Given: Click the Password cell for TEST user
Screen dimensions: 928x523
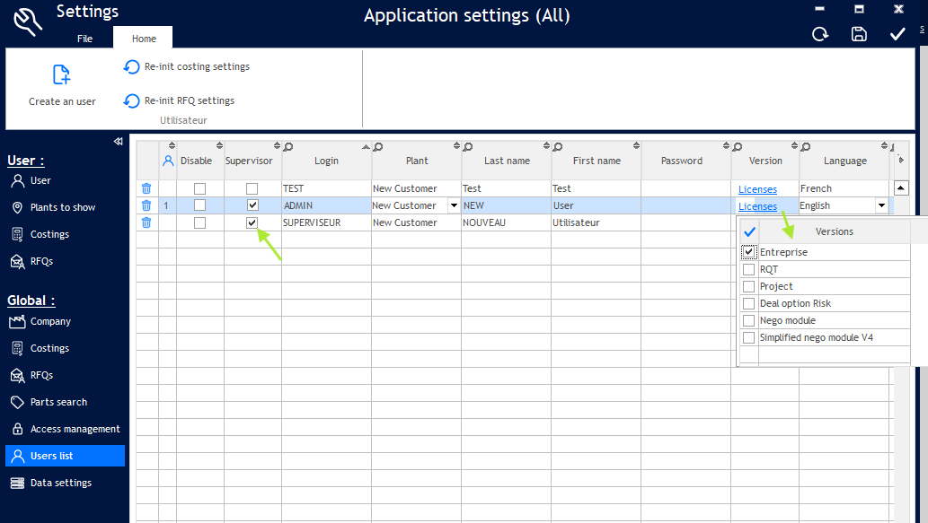Looking at the screenshot, I should 682,188.
